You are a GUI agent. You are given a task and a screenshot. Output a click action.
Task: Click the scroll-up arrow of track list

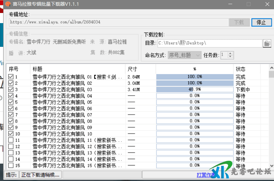point(271,67)
